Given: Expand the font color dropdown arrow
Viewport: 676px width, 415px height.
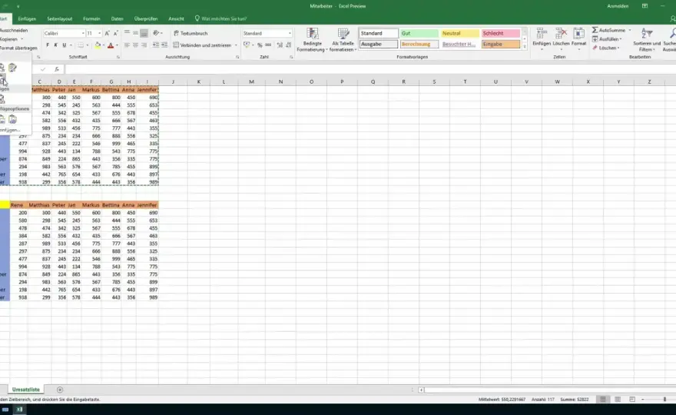Looking at the screenshot, I should 117,45.
